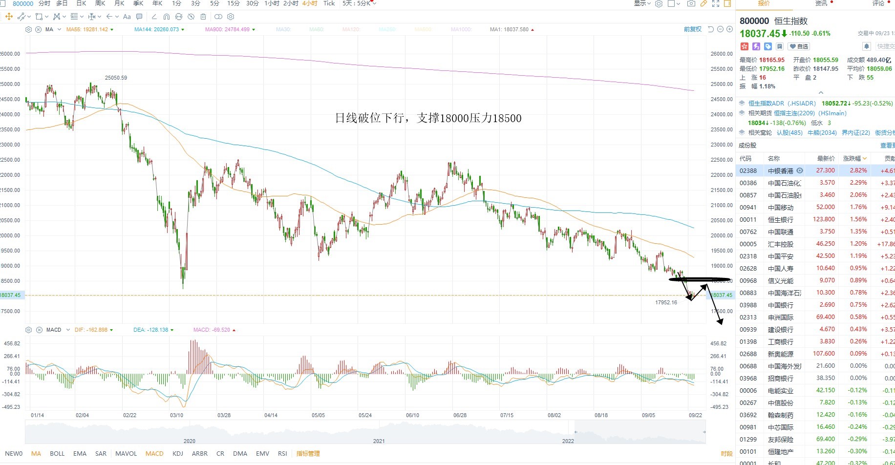Click the delete drawings trash icon
This screenshot has height=465, width=895.
click(x=203, y=17)
